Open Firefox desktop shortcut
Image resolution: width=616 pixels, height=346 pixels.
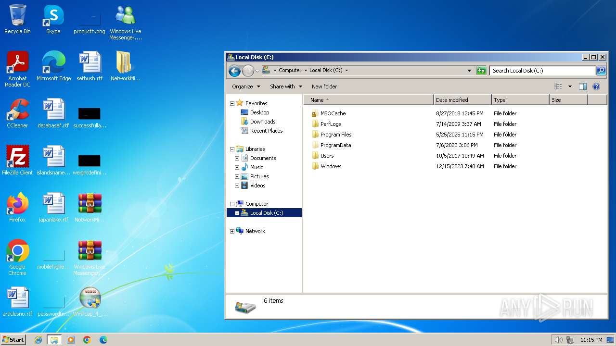point(17,208)
